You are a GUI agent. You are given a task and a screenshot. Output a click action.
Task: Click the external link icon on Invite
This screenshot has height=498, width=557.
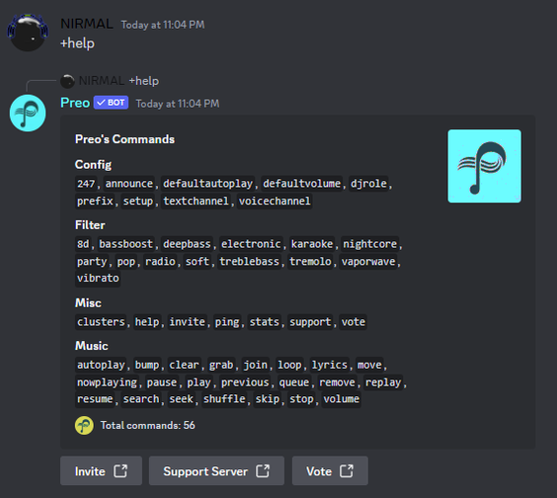coord(120,471)
